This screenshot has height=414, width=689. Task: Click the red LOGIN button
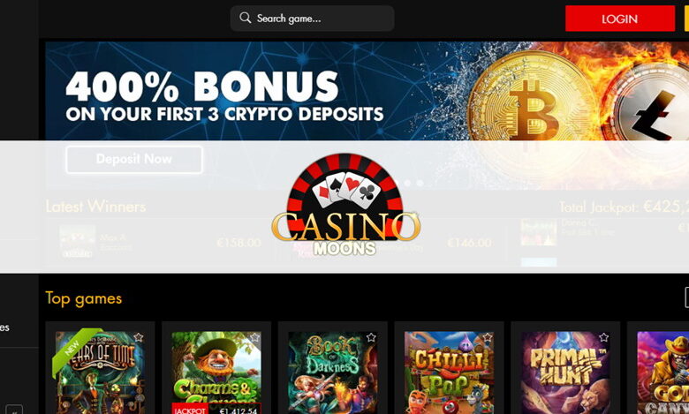[619, 19]
